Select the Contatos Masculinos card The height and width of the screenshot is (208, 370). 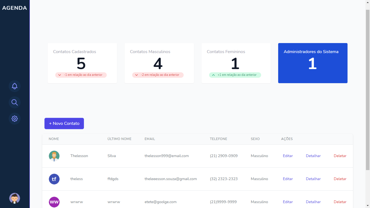click(159, 63)
